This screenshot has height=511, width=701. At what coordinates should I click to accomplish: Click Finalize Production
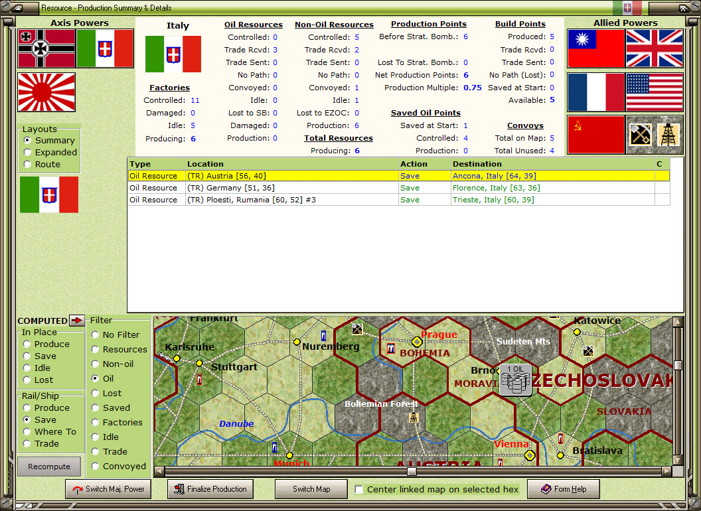(210, 488)
